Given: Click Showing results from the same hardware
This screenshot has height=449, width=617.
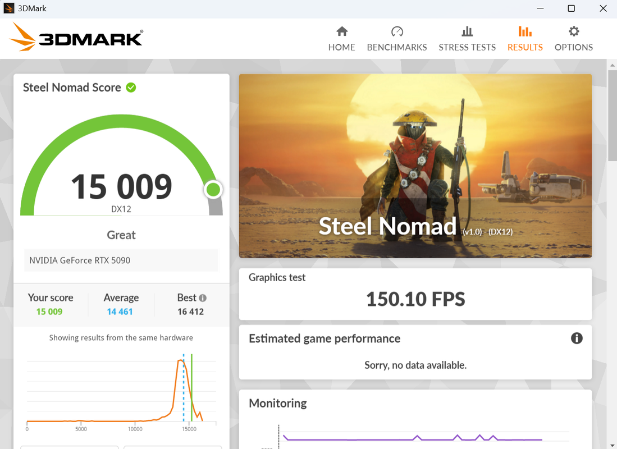Looking at the screenshot, I should pos(121,338).
